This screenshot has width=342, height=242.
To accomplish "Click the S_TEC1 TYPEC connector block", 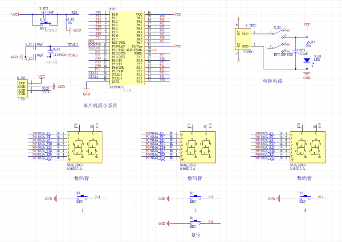I will coord(244,40).
